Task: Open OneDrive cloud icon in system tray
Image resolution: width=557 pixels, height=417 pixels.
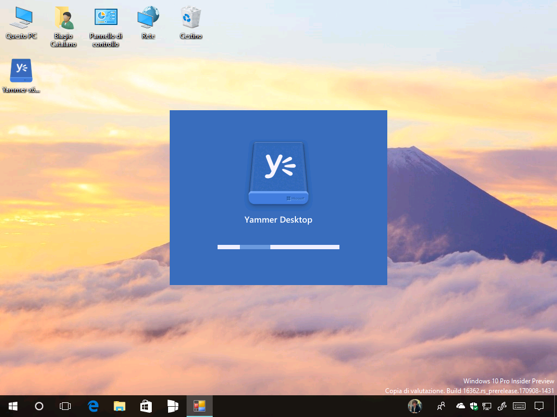Action: coord(460,406)
